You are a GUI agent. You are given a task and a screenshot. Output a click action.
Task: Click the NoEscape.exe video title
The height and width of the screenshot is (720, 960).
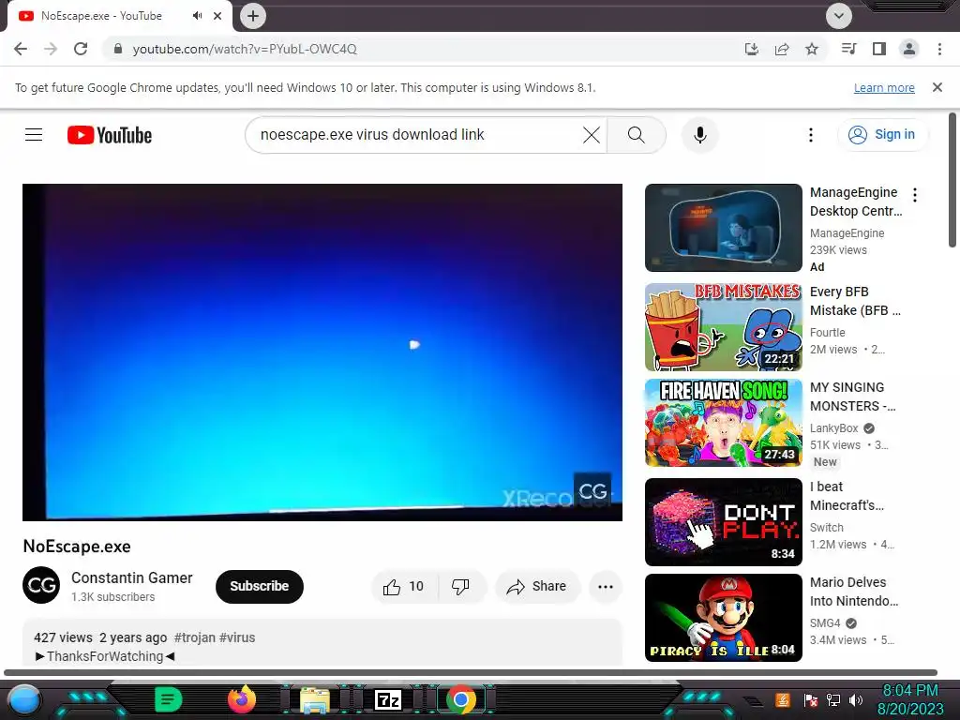77,547
